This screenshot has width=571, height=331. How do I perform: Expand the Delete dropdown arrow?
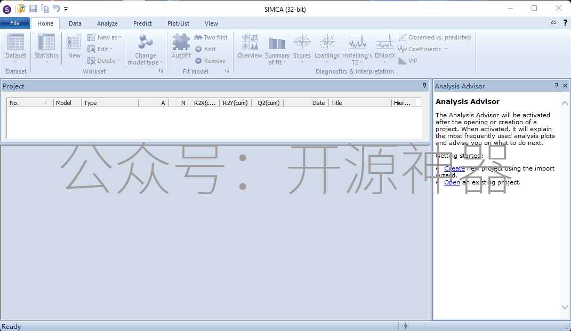pos(118,61)
